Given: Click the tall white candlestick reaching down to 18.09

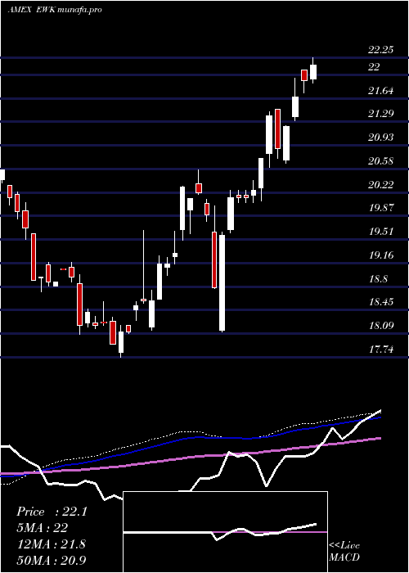Looking at the screenshot, I should 222,283.
